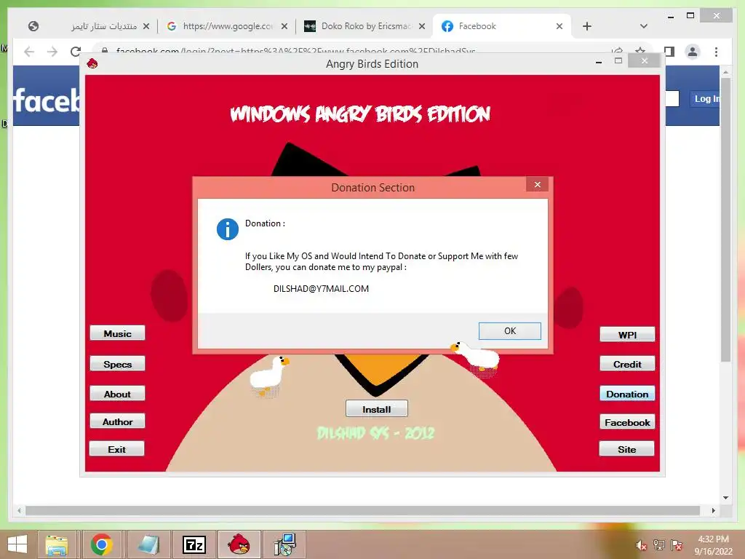
Task: Click the Exit button
Action: pyautogui.click(x=117, y=448)
